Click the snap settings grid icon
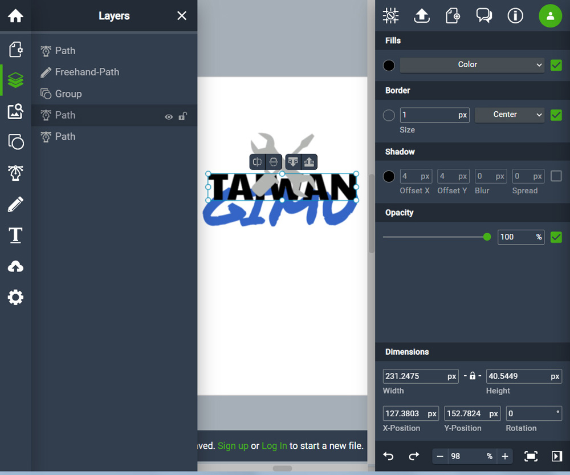The width and height of the screenshot is (570, 475). point(391,15)
